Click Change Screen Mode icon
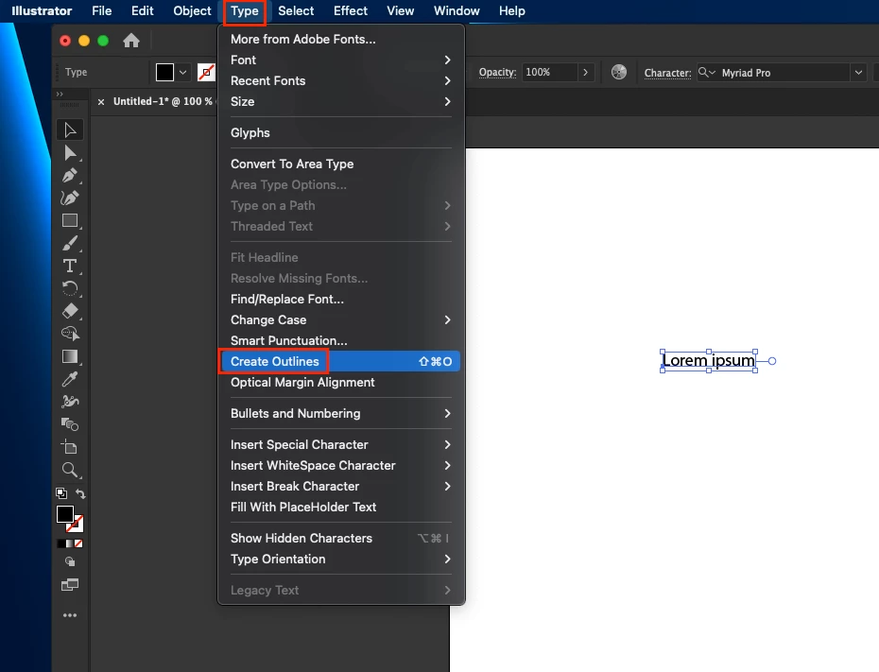Image resolution: width=879 pixels, height=672 pixels. 70,584
